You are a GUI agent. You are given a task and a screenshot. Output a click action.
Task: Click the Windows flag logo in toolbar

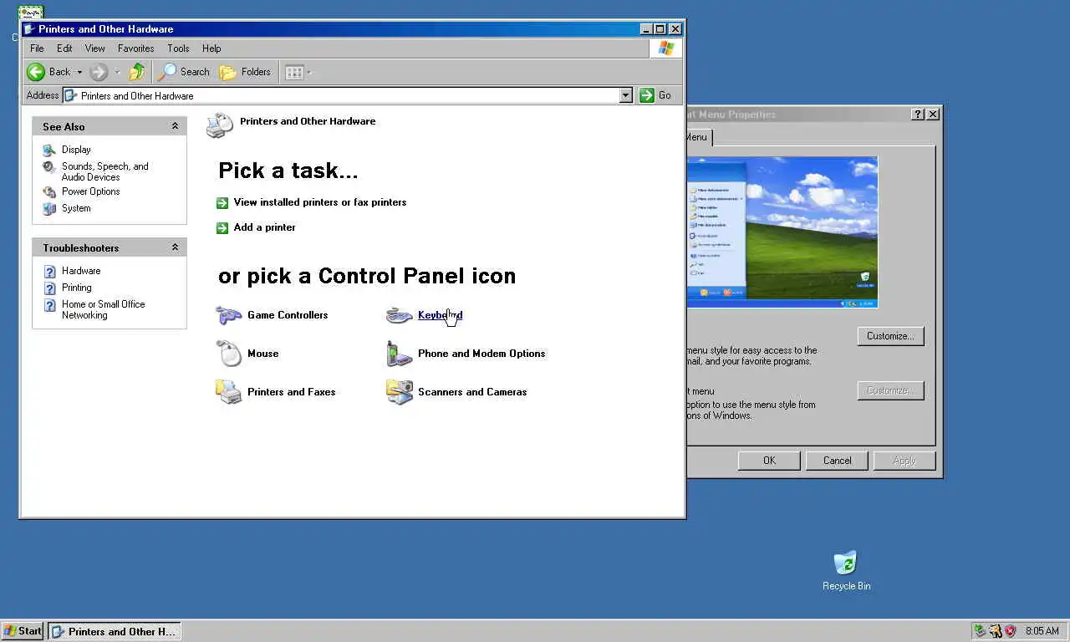666,48
